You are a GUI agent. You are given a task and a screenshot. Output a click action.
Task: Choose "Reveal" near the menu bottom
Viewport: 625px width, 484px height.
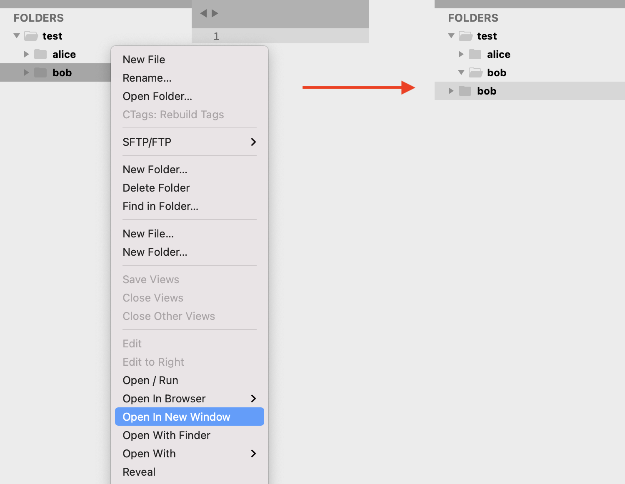point(139,472)
